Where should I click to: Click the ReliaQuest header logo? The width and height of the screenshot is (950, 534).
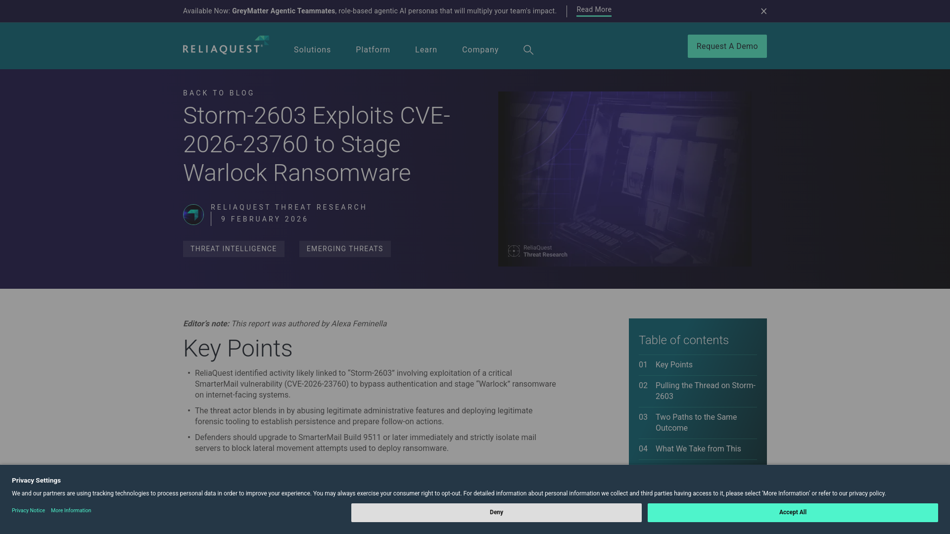[x=225, y=45]
